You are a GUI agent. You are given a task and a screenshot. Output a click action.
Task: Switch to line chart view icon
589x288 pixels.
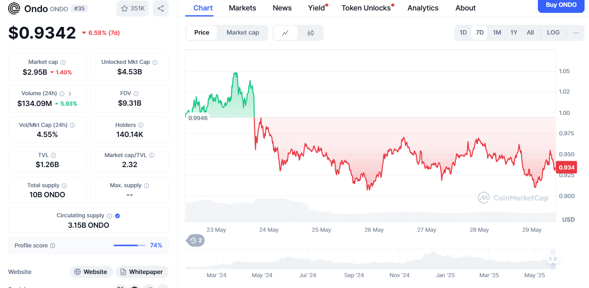point(285,33)
